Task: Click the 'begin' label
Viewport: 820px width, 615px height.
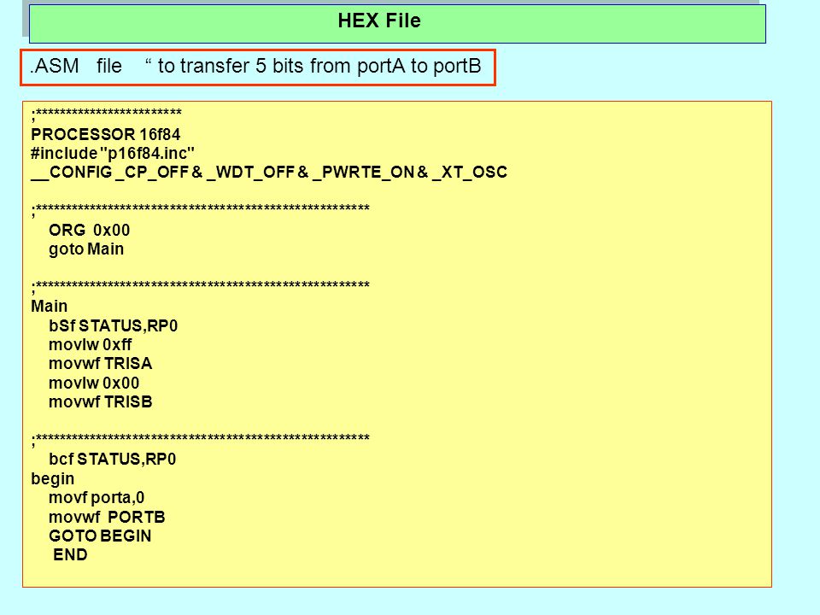Action: tap(52, 479)
